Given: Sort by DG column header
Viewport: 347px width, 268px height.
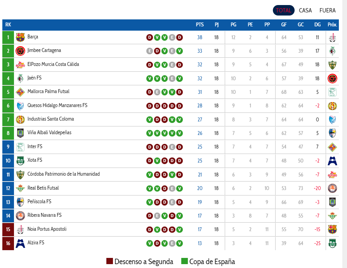Looking at the screenshot, I should (x=318, y=24).
